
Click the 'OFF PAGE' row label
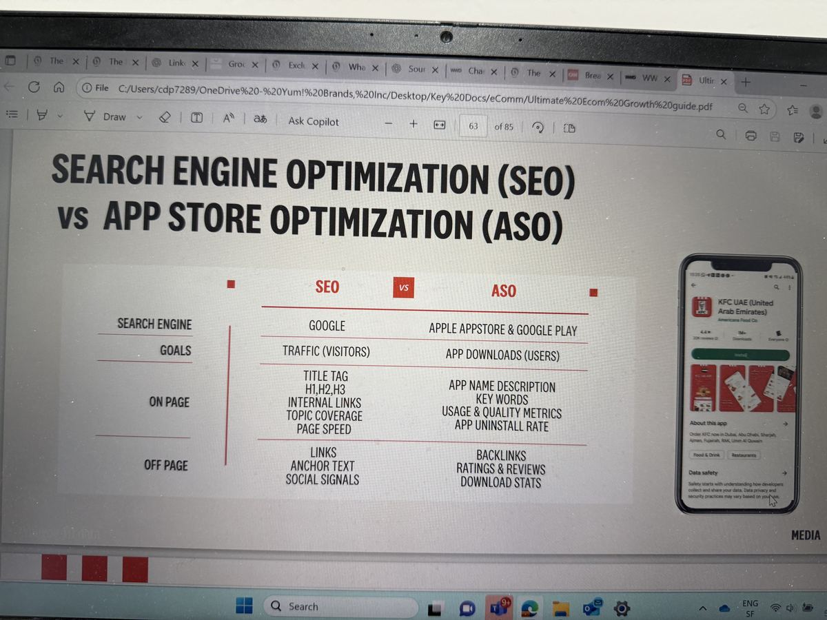coord(165,465)
